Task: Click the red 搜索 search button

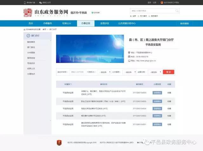Action: [x=168, y=72]
